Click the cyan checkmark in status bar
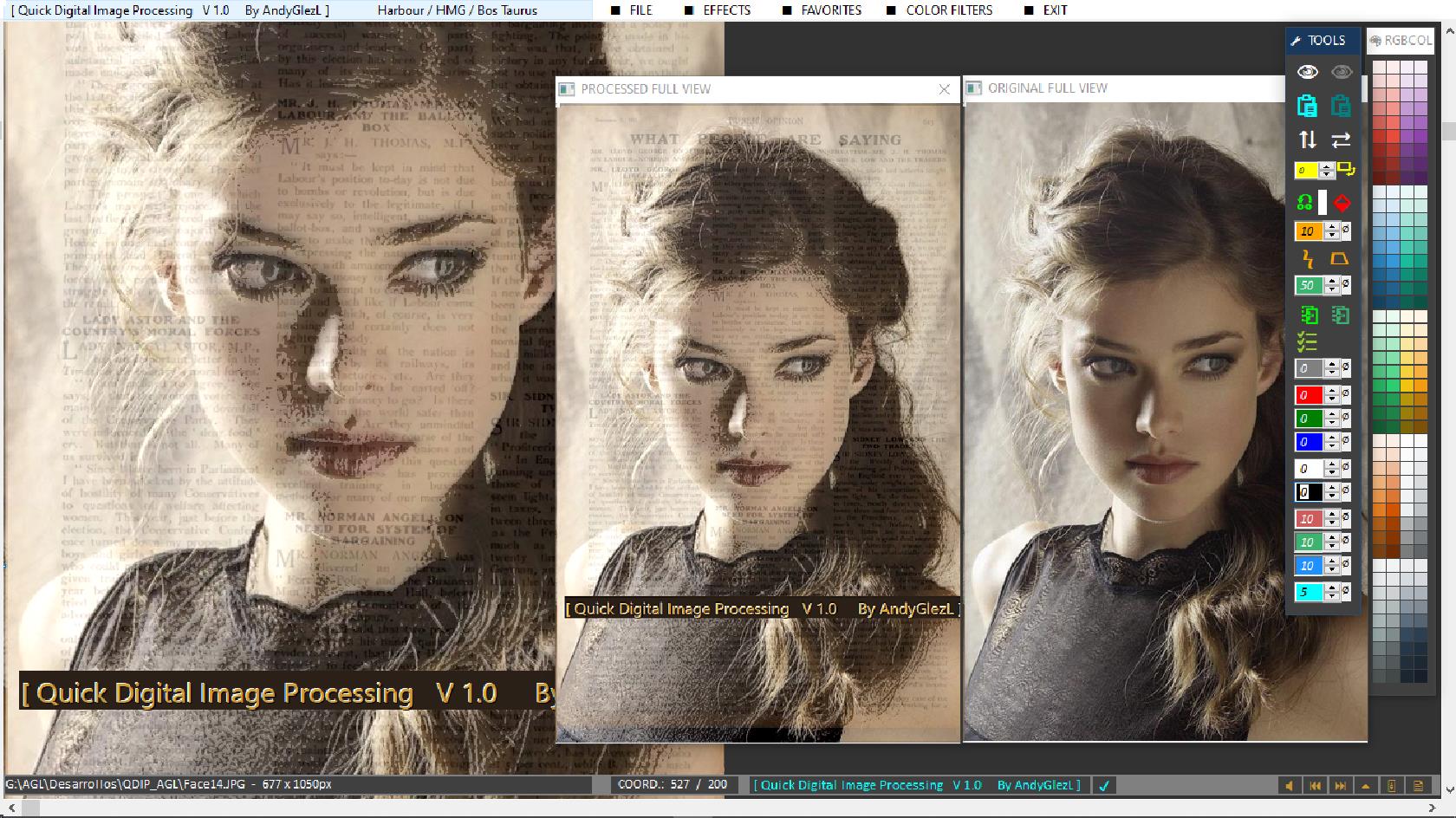 coord(1104,786)
